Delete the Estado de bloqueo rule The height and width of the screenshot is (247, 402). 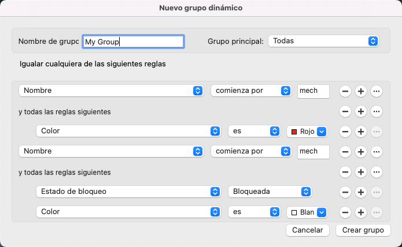(x=345, y=192)
